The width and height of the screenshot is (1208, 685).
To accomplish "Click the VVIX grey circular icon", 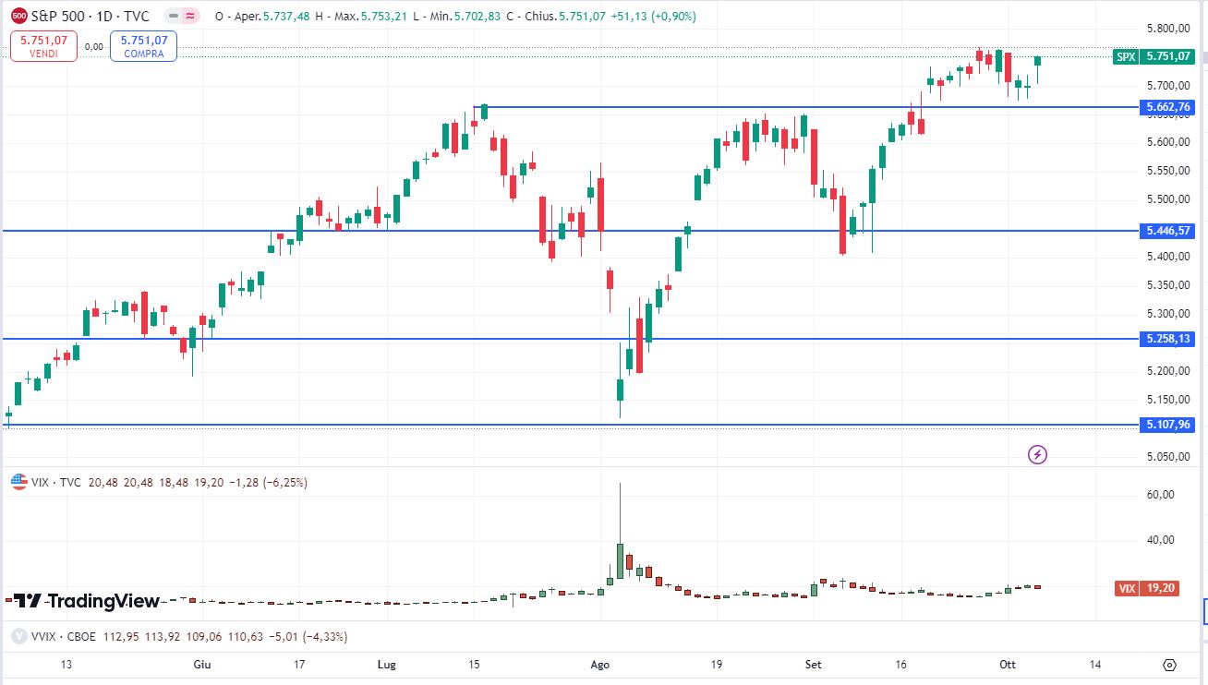I will pos(18,636).
